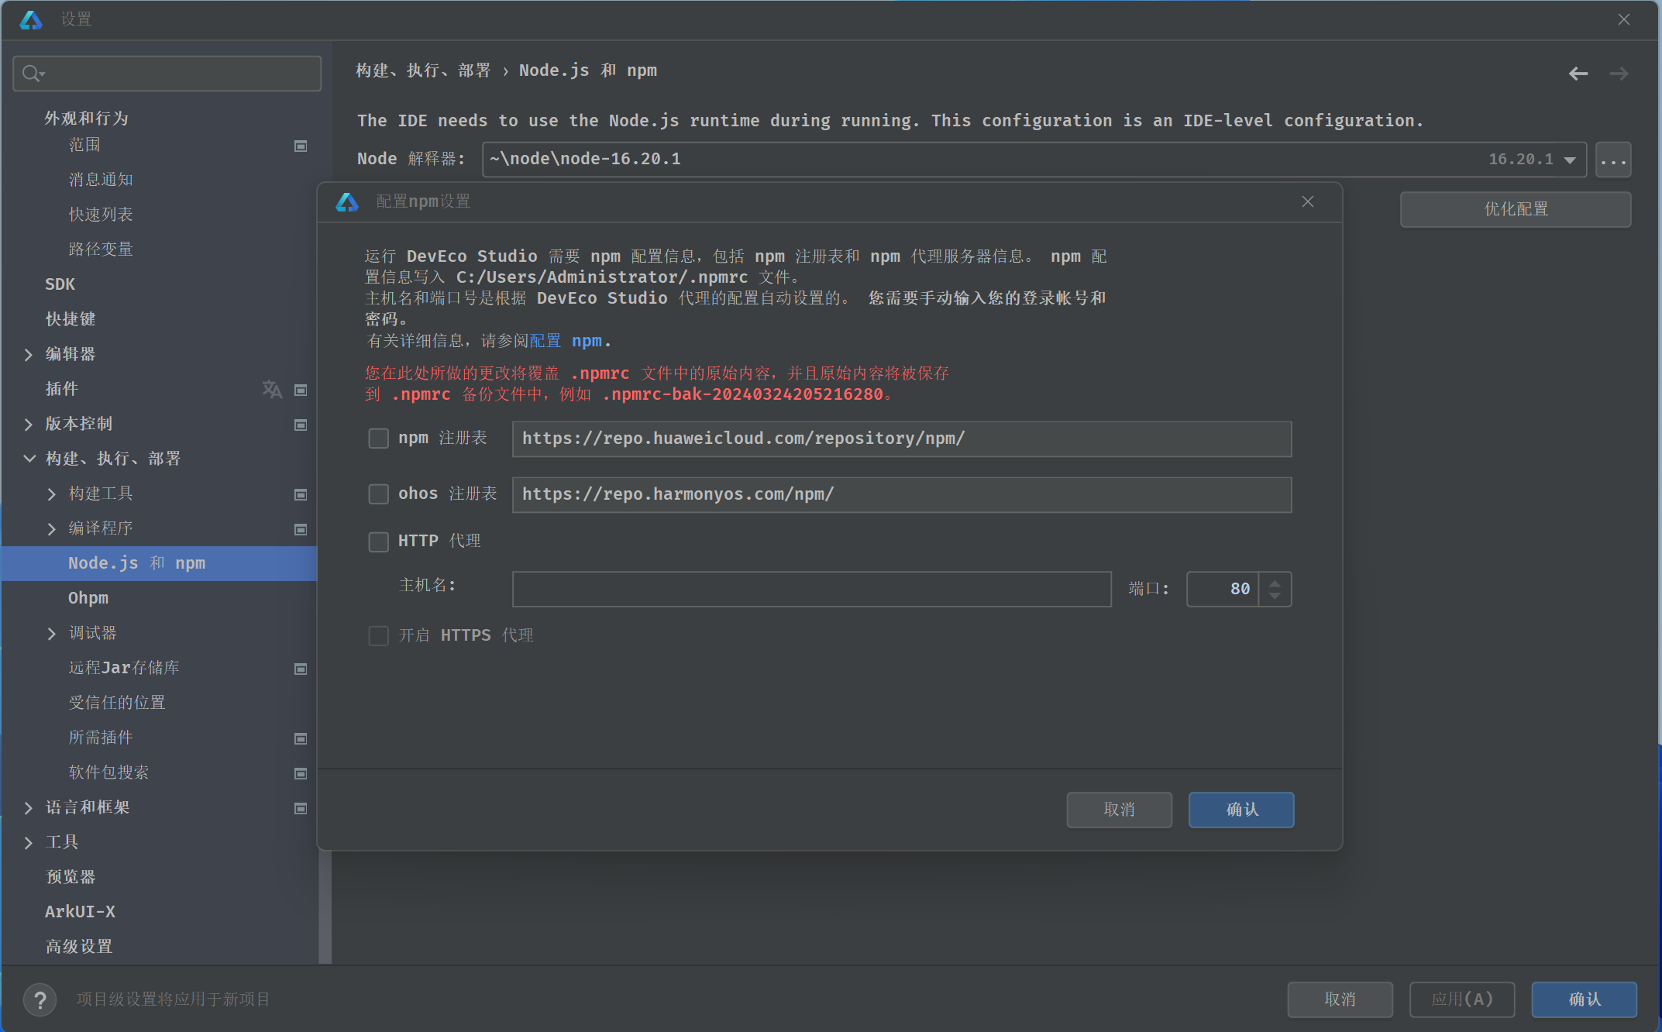
Task: Select the Node.js 和 npm tree item
Action: coord(160,563)
